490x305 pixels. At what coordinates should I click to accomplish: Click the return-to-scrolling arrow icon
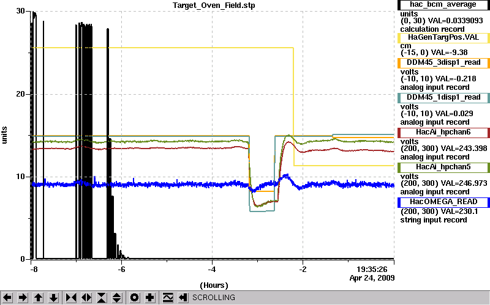click(183, 298)
